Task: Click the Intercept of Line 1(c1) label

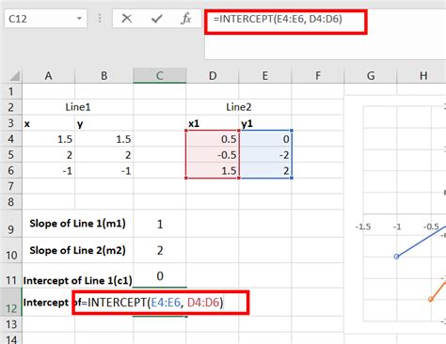Action: point(78,280)
